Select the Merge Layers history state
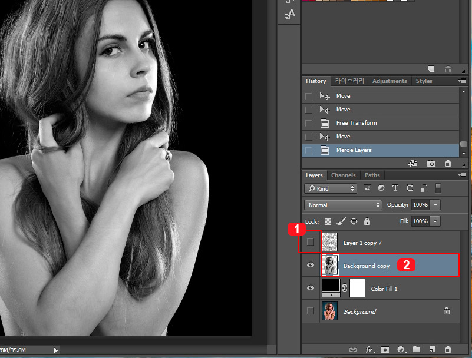 coord(380,150)
